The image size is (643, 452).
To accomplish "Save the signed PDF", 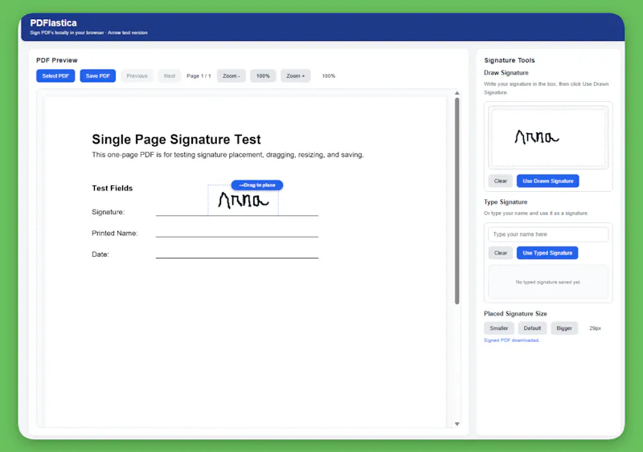I will [97, 75].
